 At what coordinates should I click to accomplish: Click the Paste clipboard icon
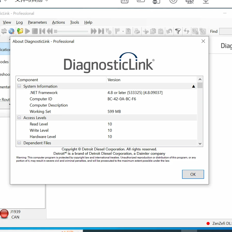pyautogui.click(x=161, y=31)
